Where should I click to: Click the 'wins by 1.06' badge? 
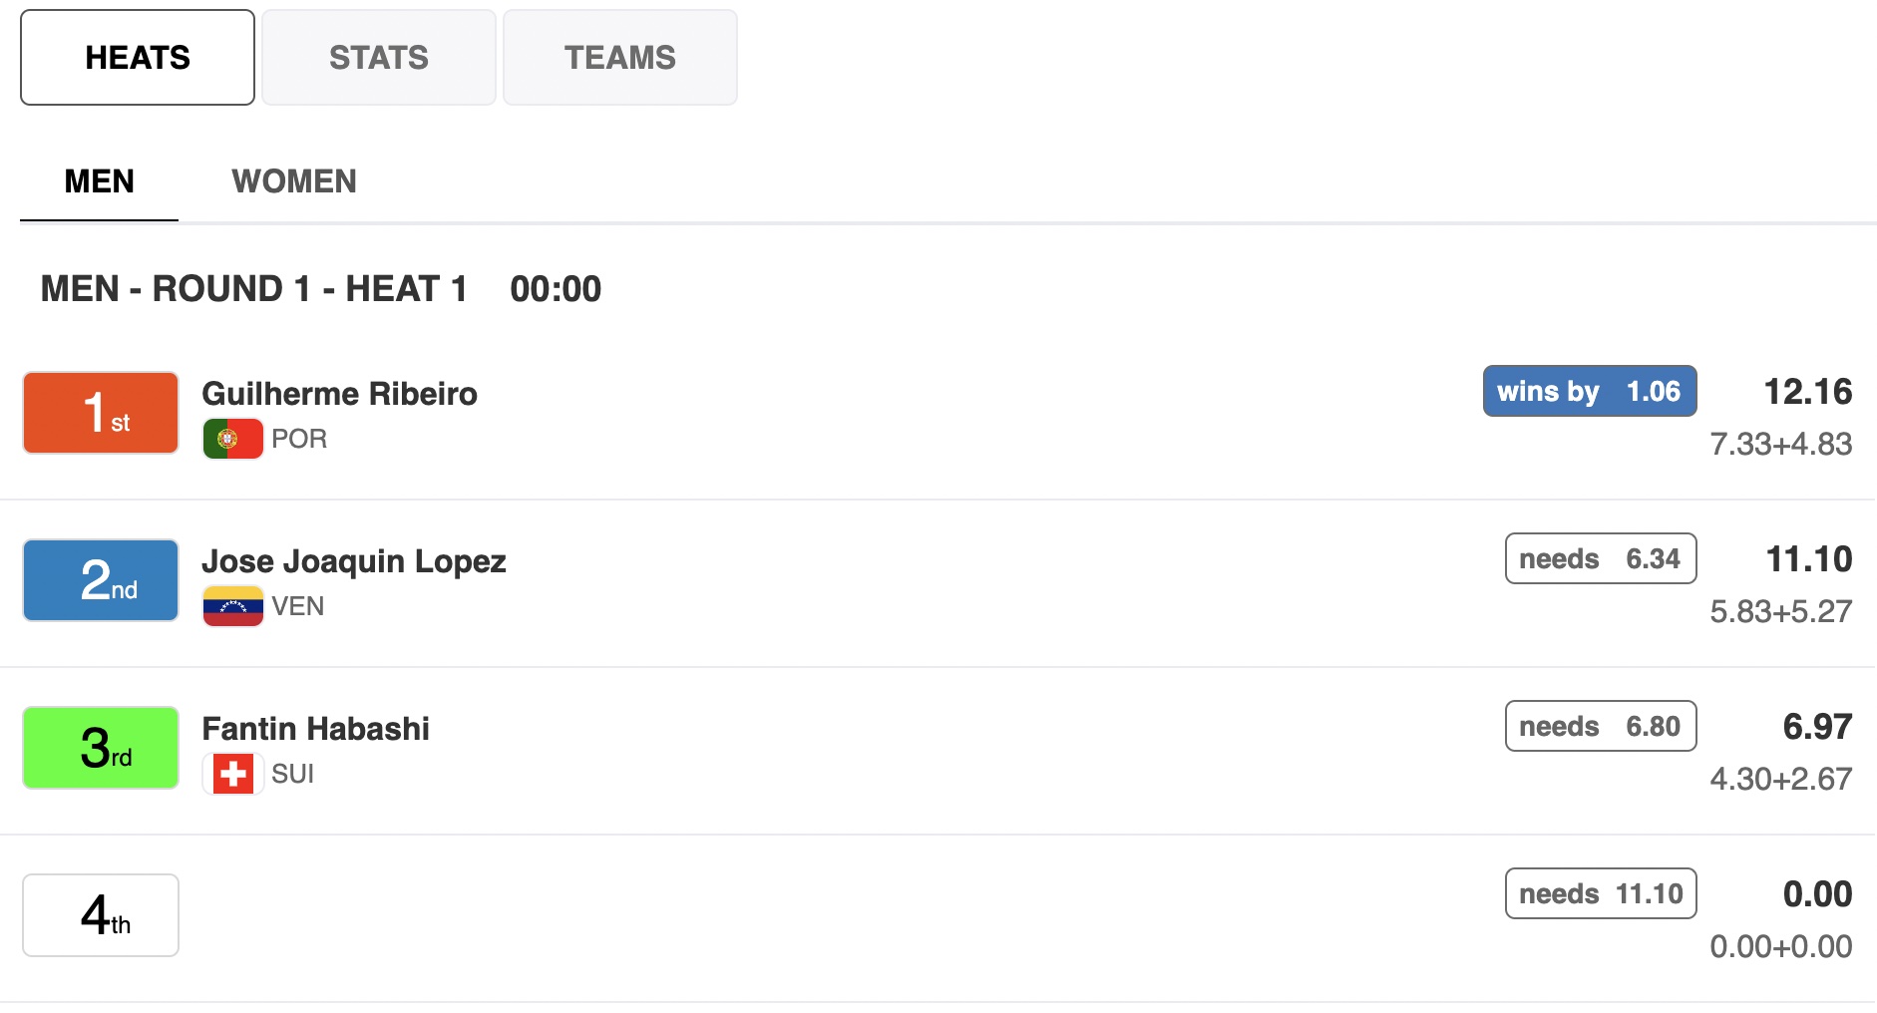click(x=1590, y=391)
